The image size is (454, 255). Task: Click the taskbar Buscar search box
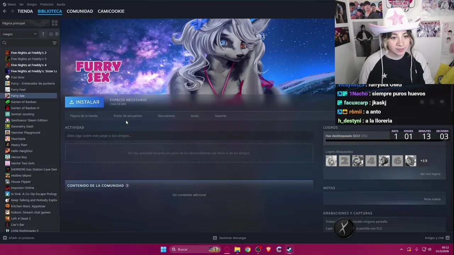pyautogui.click(x=196, y=249)
